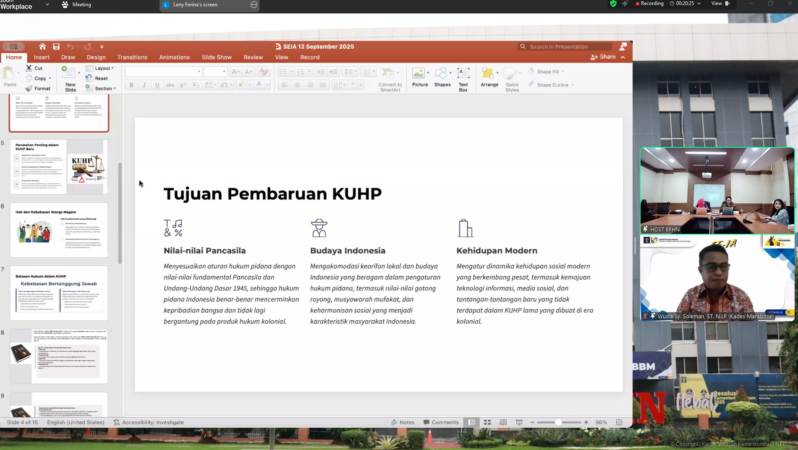Toggle Bold formatting
This screenshot has width=798, height=450.
(131, 85)
